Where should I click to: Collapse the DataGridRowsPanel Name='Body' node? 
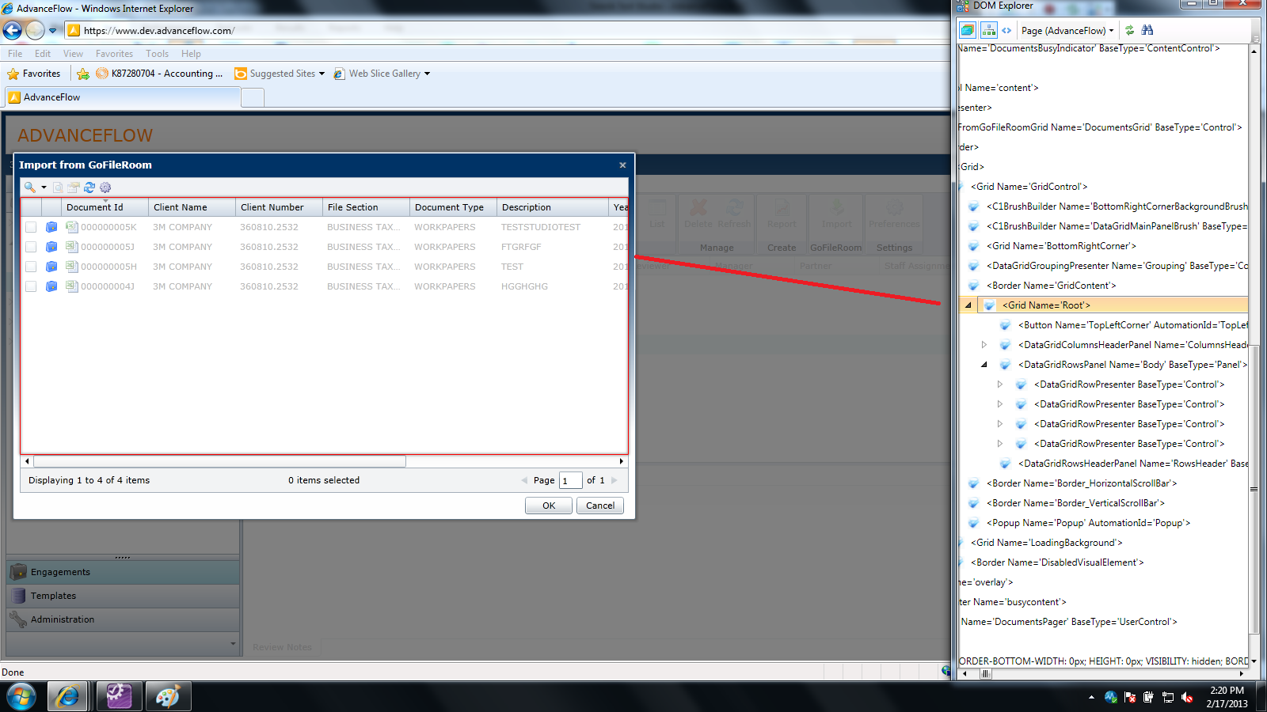pyautogui.click(x=984, y=365)
